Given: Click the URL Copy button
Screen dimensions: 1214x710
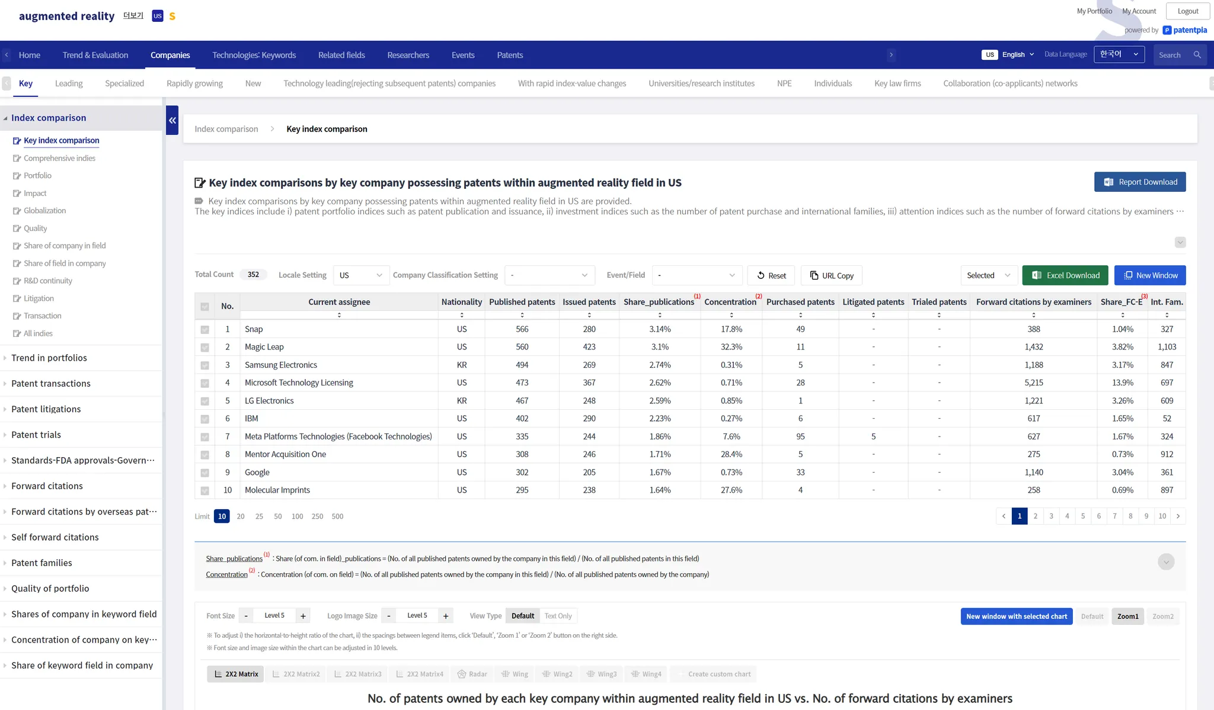Looking at the screenshot, I should pyautogui.click(x=831, y=275).
